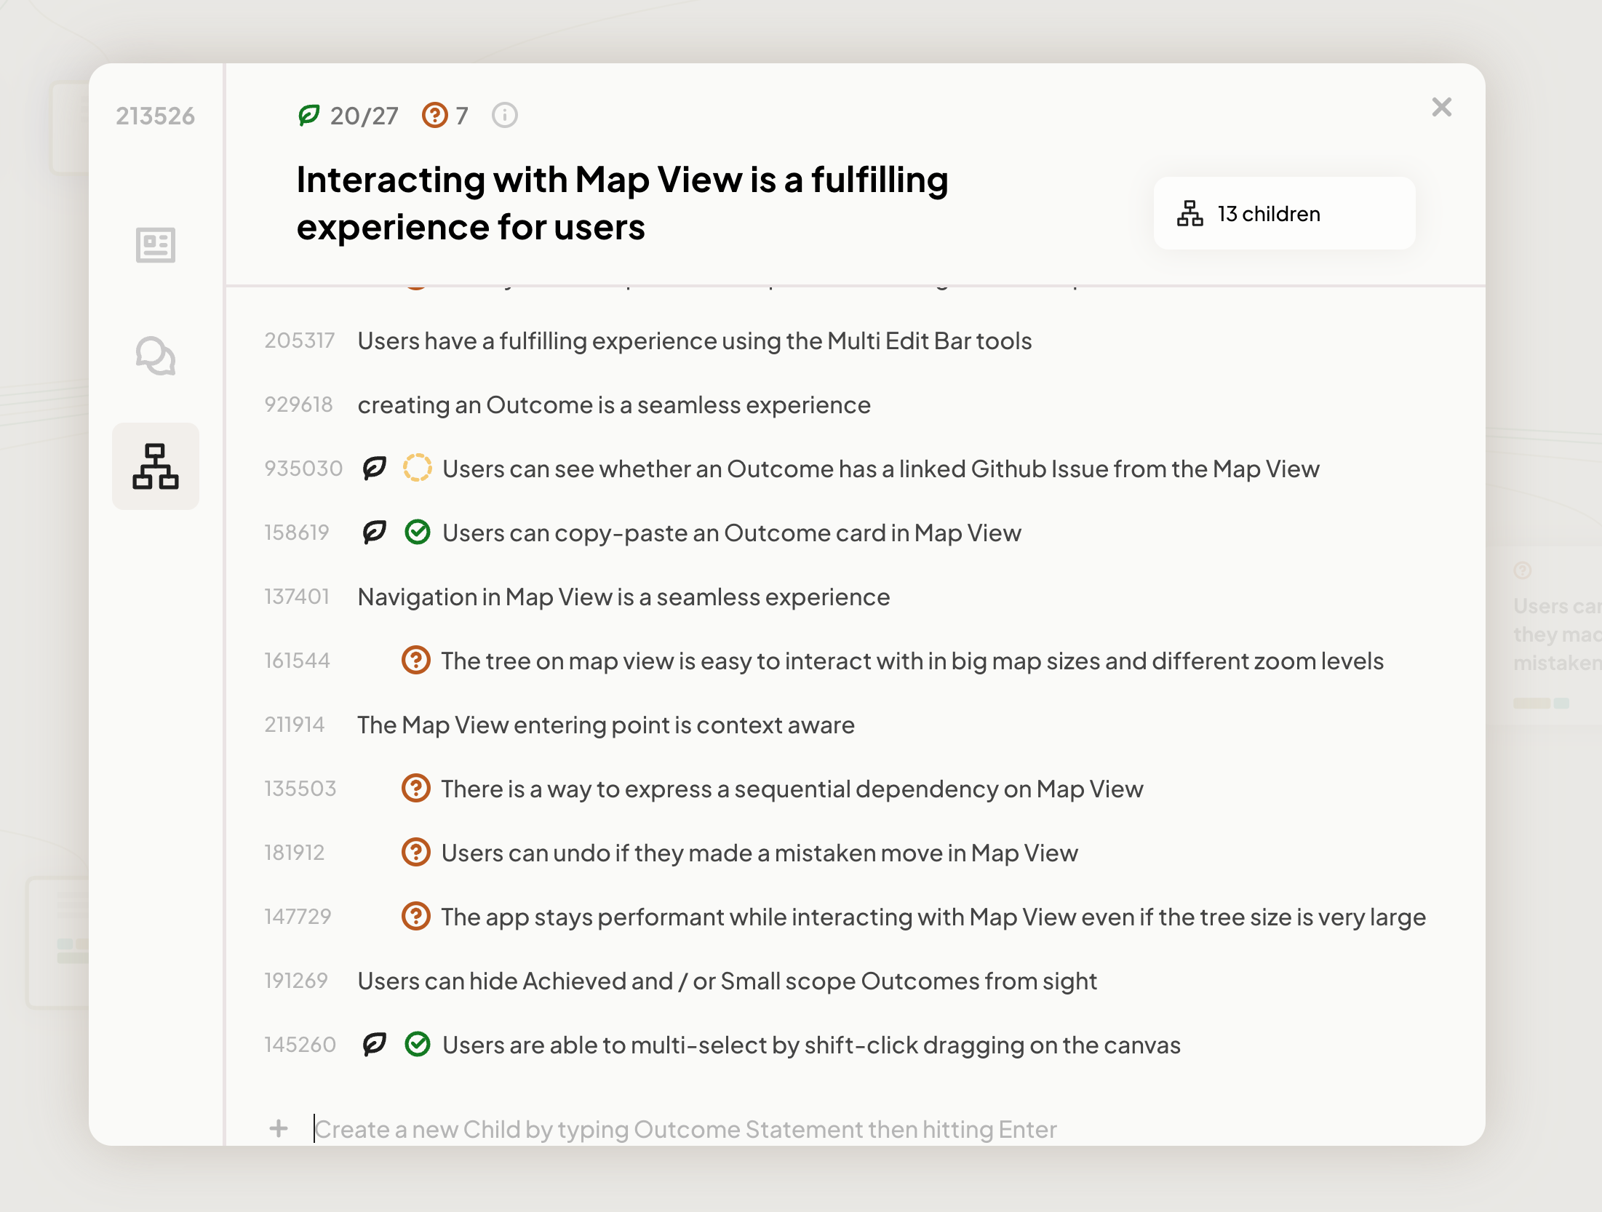Screen dimensions: 1602x1212
Task: Click the plus icon to add child
Action: [279, 1128]
